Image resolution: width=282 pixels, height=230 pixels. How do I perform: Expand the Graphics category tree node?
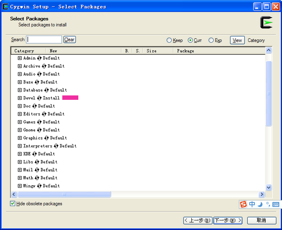[x=20, y=138]
